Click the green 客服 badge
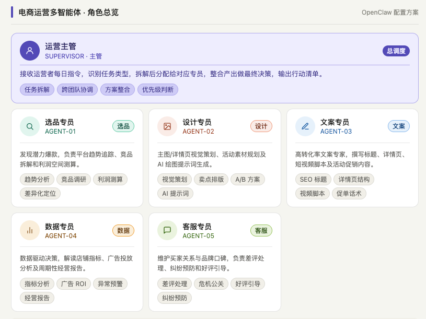The height and width of the screenshot is (319, 426). click(x=261, y=230)
